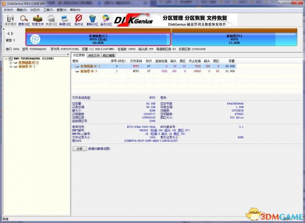Click the 硬盘 0 disk label
The image size is (305, 223).
10,40
